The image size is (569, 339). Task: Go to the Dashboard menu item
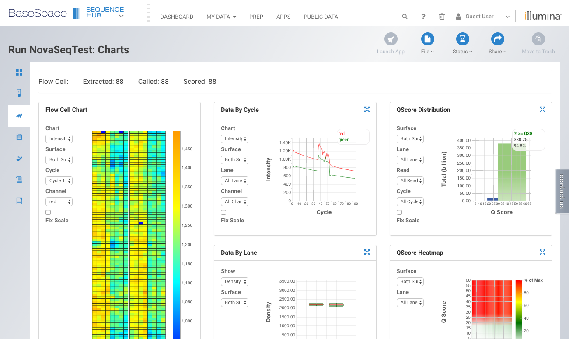pyautogui.click(x=177, y=17)
